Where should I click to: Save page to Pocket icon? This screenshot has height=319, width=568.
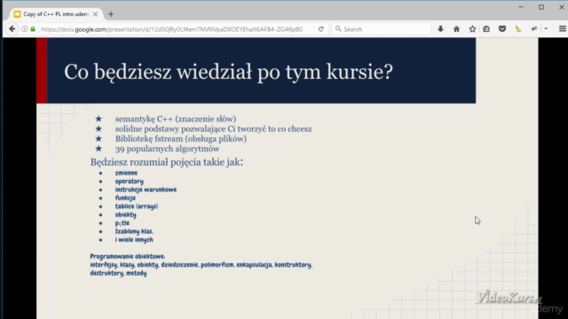click(x=502, y=29)
